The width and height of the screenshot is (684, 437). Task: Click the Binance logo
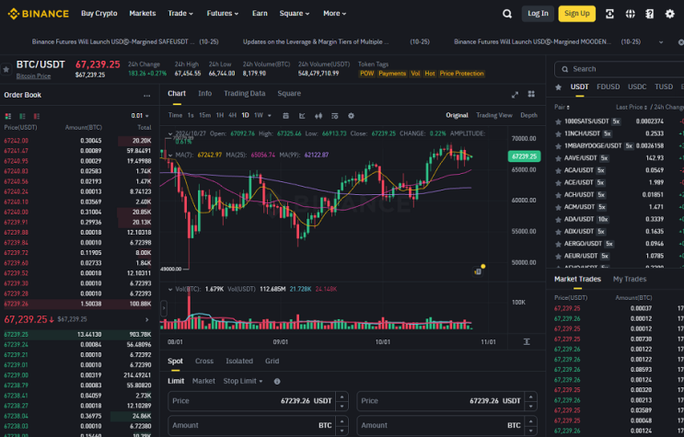(x=39, y=14)
